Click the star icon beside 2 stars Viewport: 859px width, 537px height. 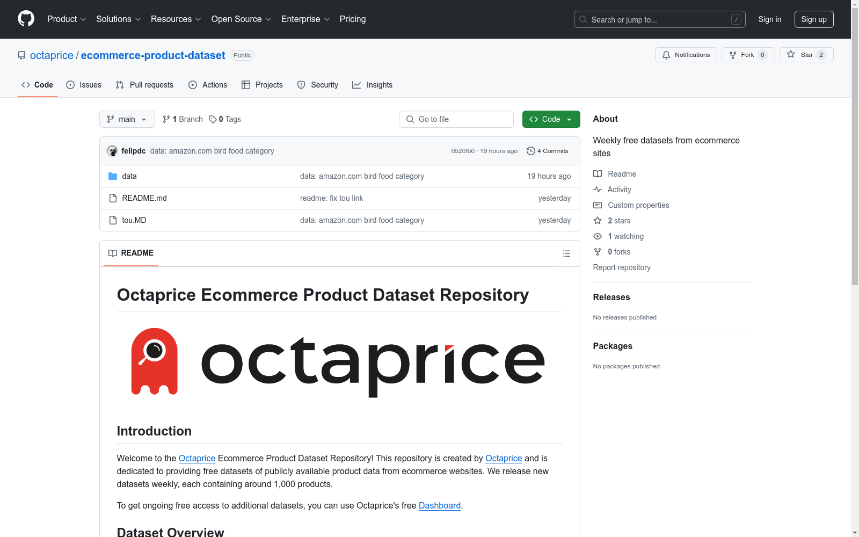click(x=598, y=221)
